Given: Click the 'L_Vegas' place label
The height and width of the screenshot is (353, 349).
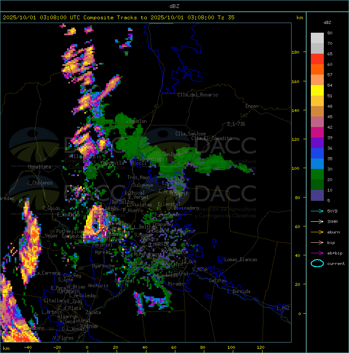Looking at the screenshot, I should click(49, 236).
